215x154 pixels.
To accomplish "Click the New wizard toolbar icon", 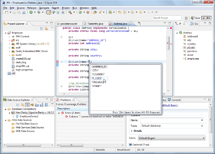I will pos(7,12).
